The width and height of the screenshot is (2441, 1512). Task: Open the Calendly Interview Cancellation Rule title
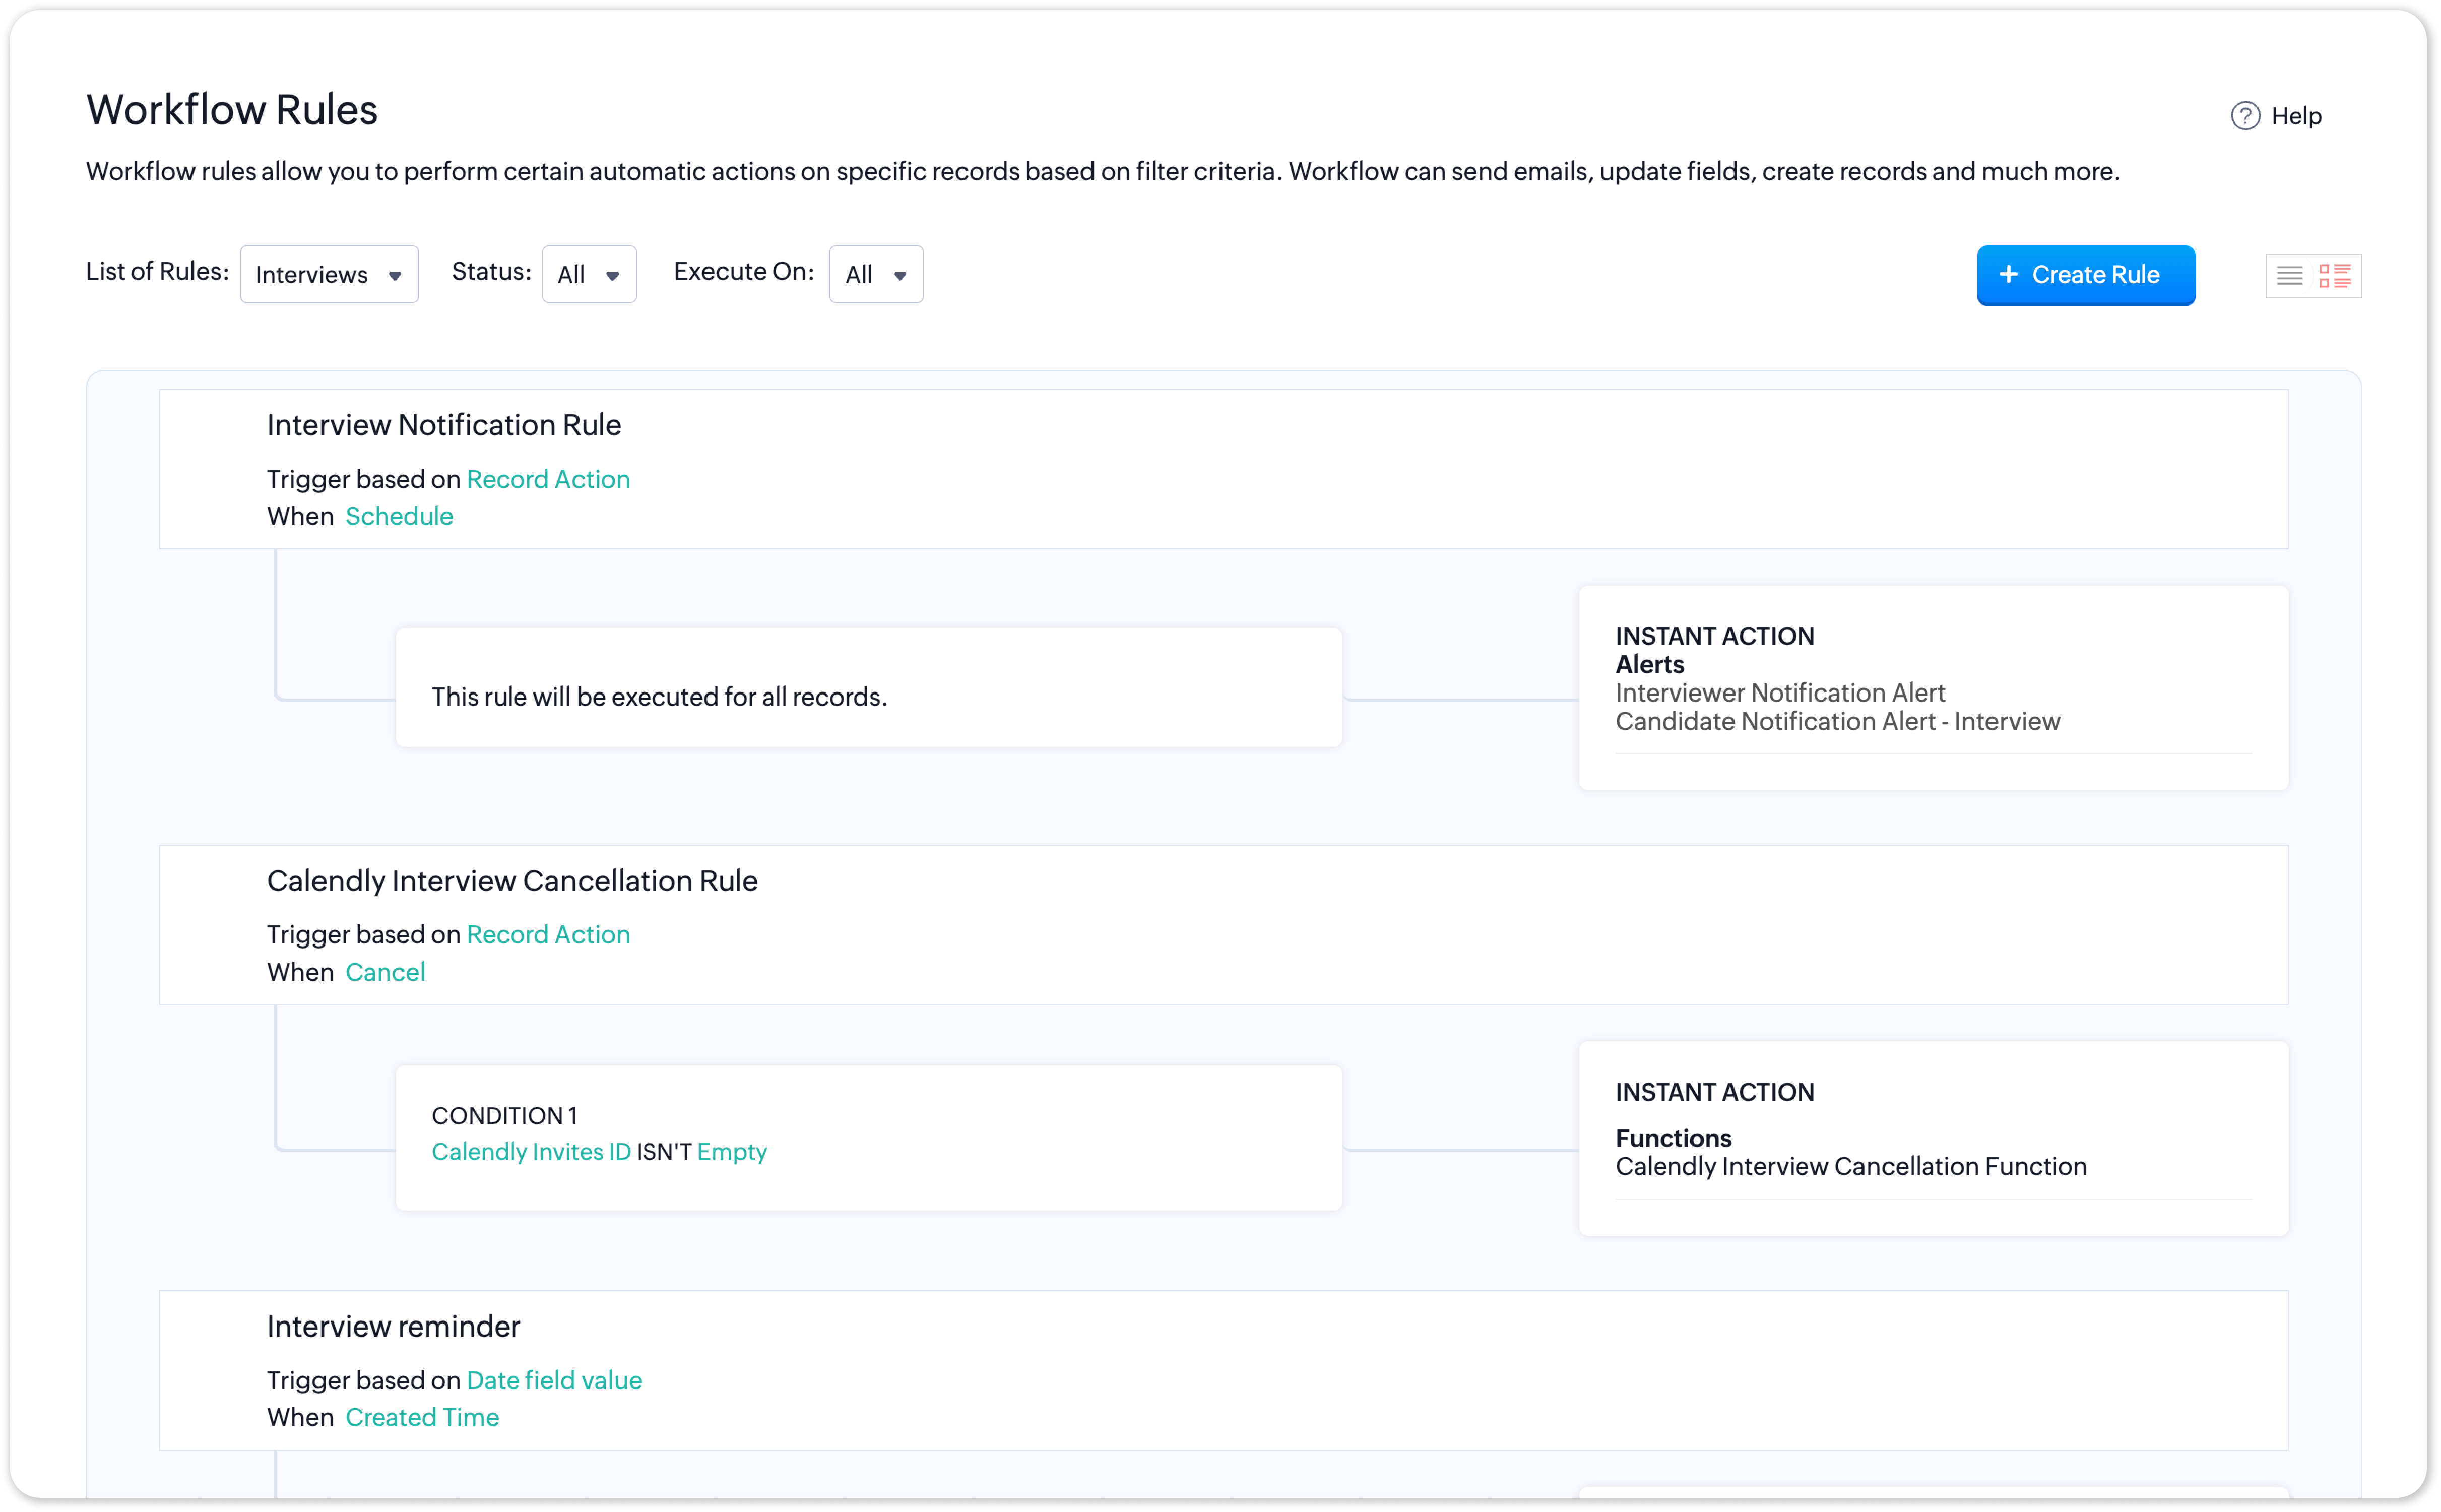click(x=512, y=881)
